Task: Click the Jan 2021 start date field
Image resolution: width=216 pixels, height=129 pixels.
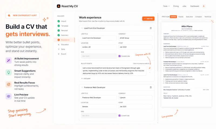Action: point(136,107)
